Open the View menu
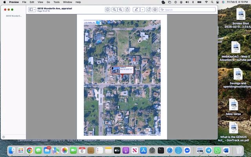This screenshot has height=157, width=251. tap(40, 2)
